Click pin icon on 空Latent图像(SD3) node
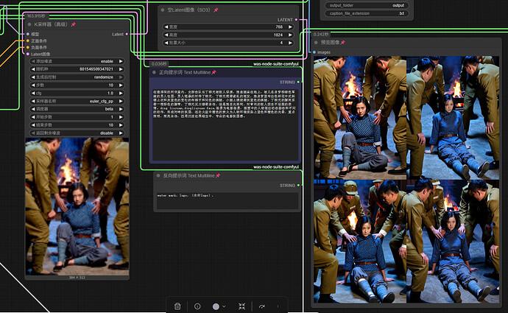This screenshot has height=313, width=508. [216, 10]
